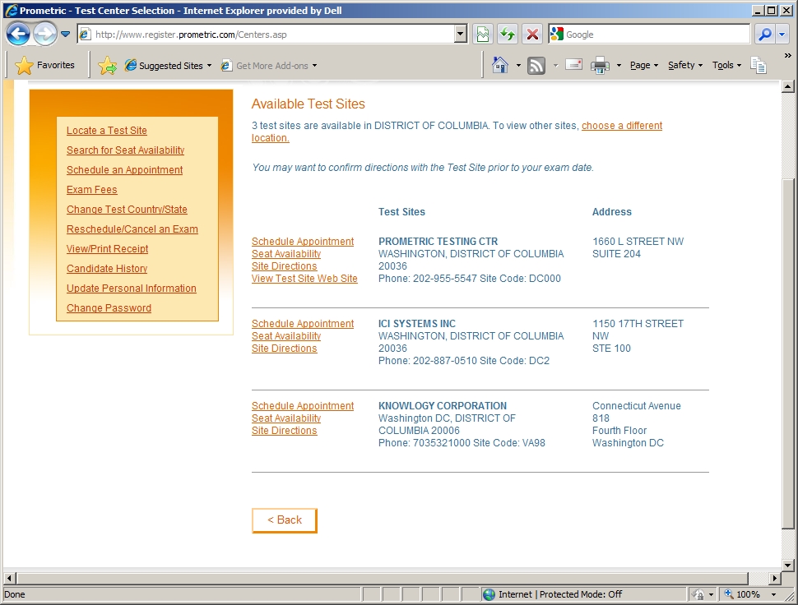The height and width of the screenshot is (605, 798).
Task: Stop loading with the red X icon
Action: pos(532,35)
